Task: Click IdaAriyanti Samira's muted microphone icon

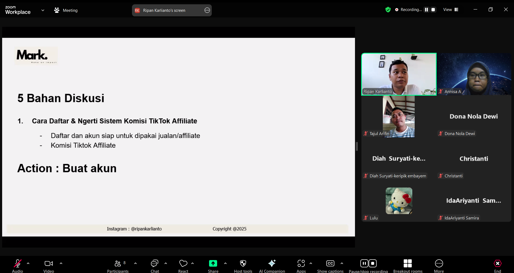Action: [x=441, y=218]
